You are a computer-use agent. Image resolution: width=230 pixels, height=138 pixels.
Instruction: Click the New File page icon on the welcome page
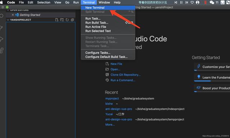coord(107,64)
